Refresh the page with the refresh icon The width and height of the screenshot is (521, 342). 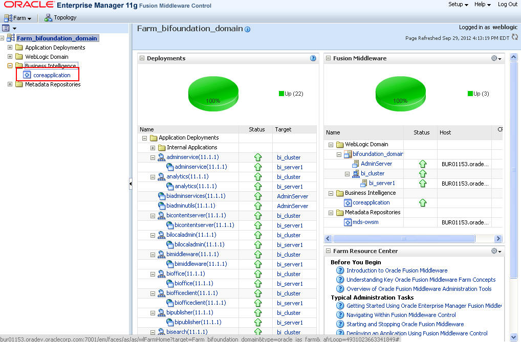pyautogui.click(x=515, y=37)
